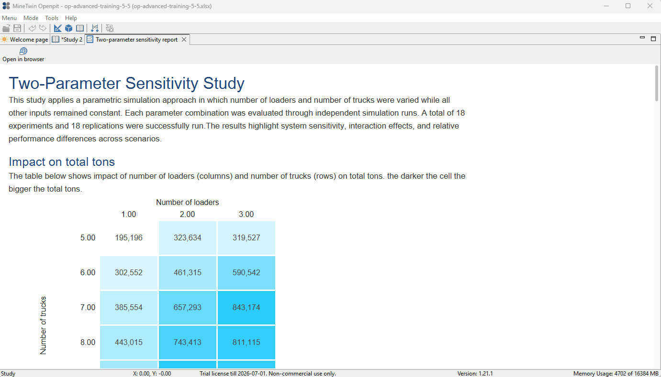The width and height of the screenshot is (661, 377).
Task: Click the globe icon above Open in browser
Action: tap(23, 51)
